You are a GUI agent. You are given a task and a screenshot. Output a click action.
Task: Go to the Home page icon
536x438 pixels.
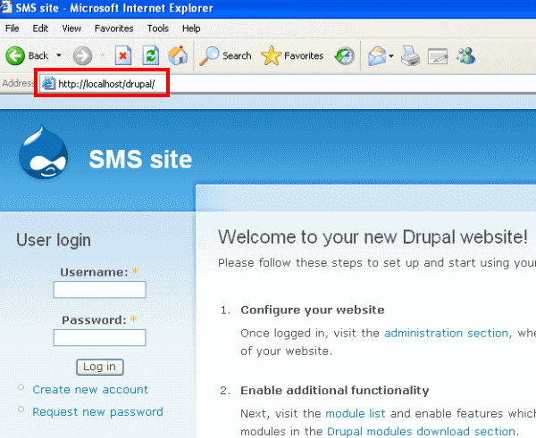[x=178, y=55]
